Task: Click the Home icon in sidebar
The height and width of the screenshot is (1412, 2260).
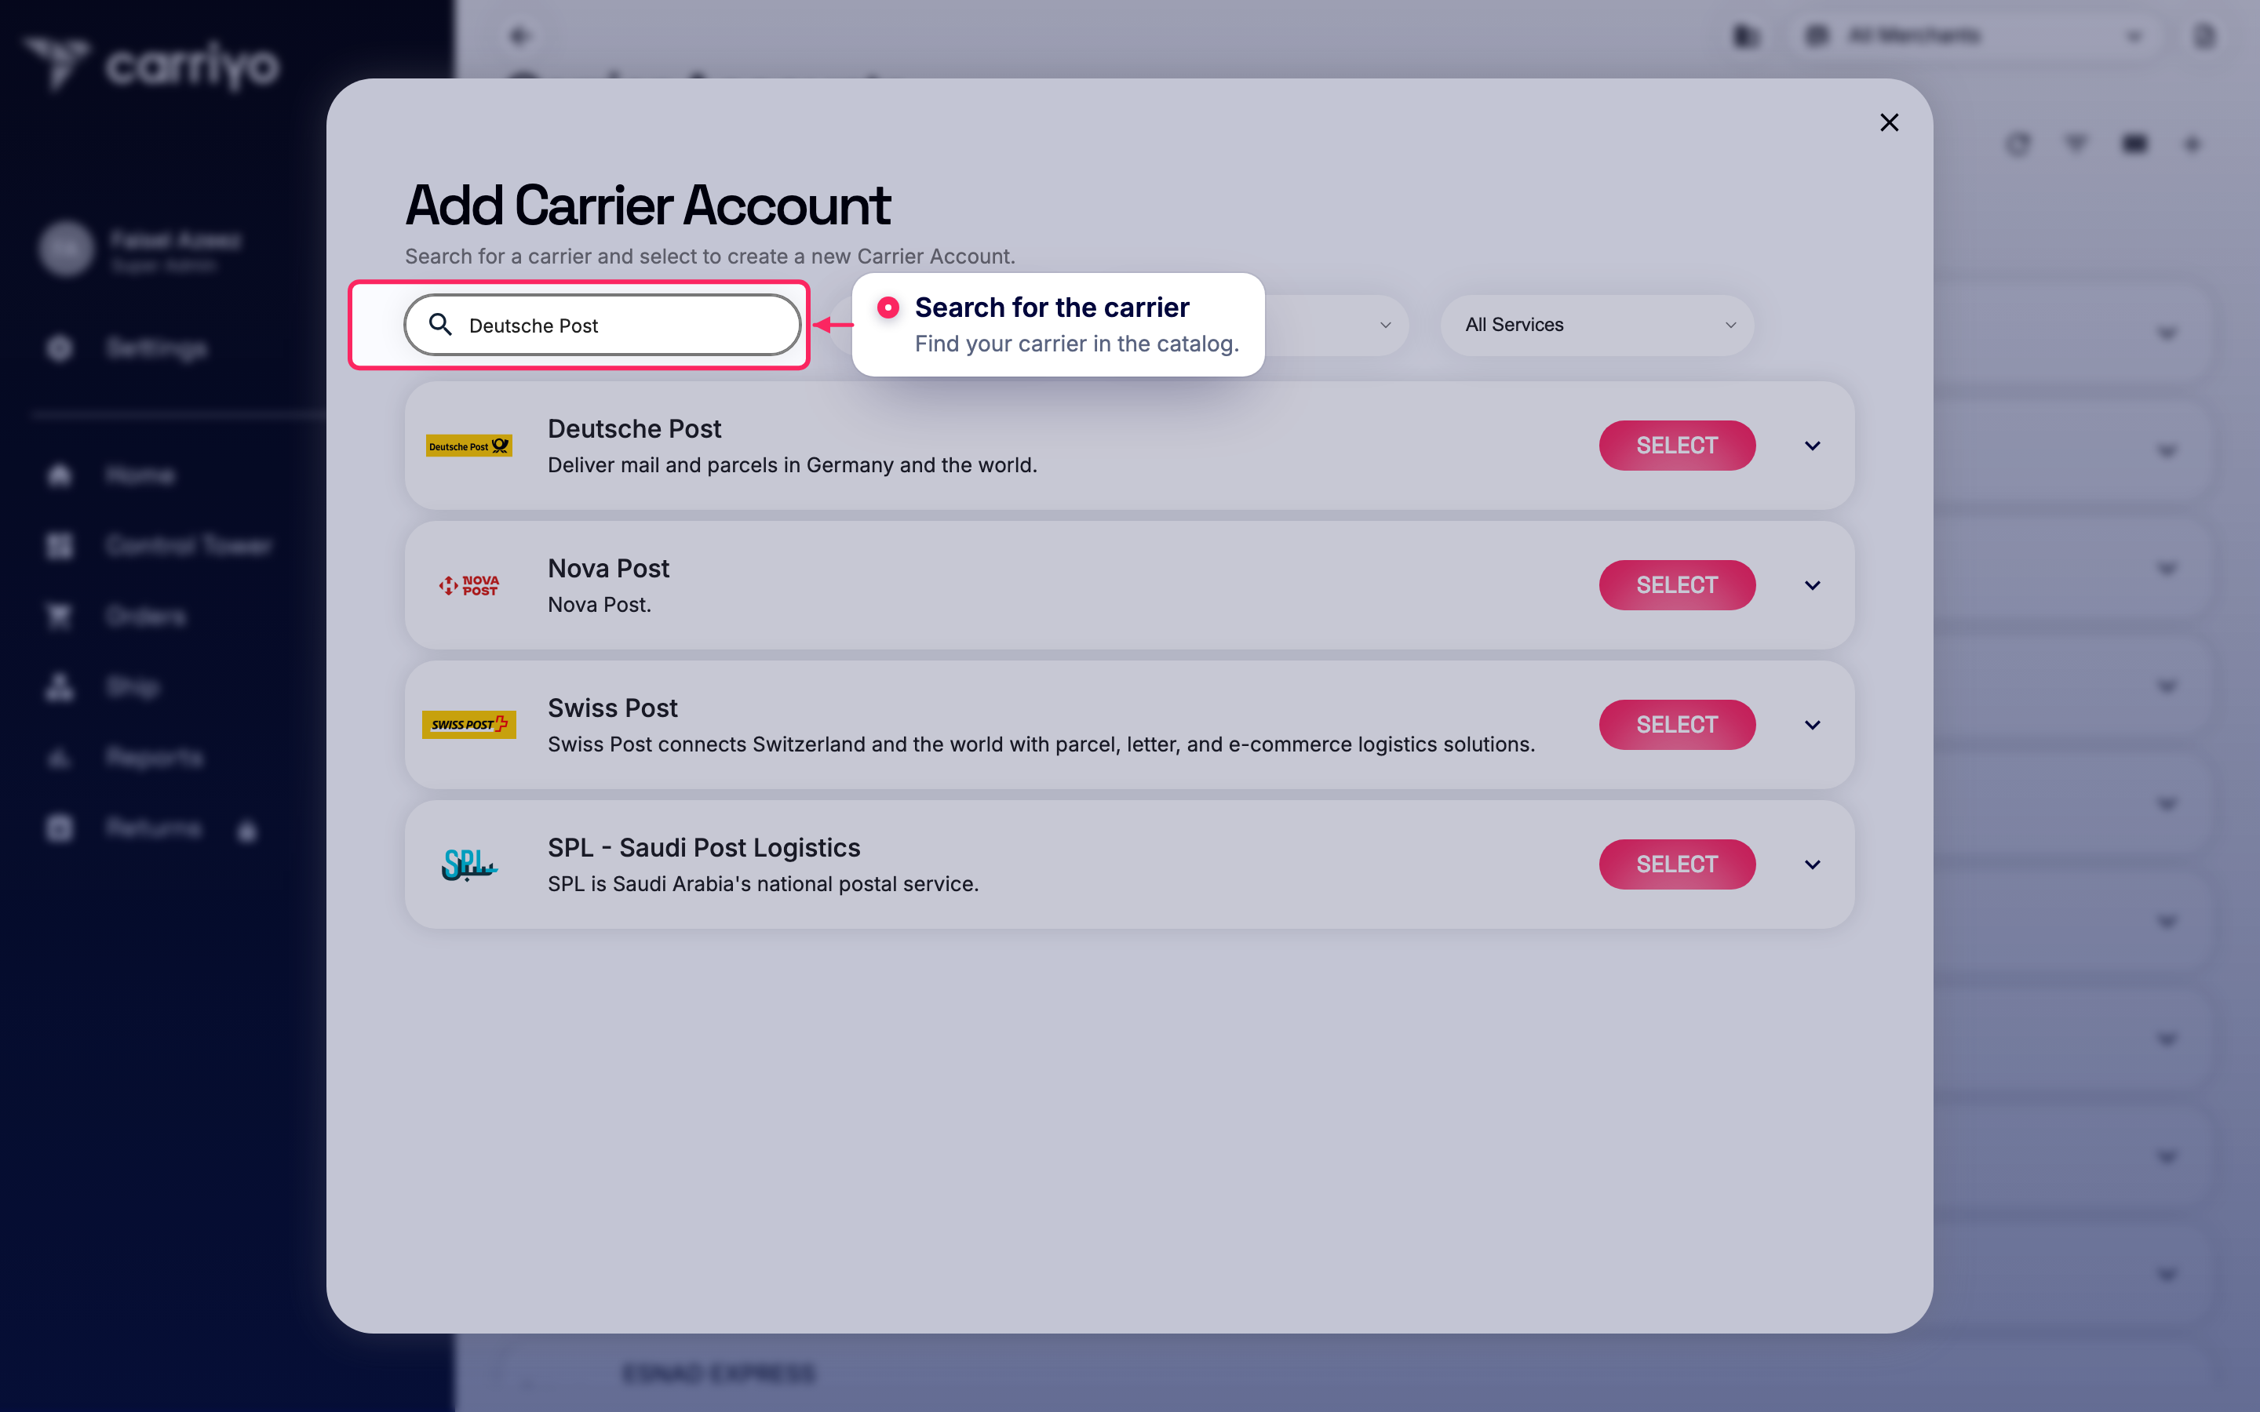Action: pyautogui.click(x=60, y=475)
